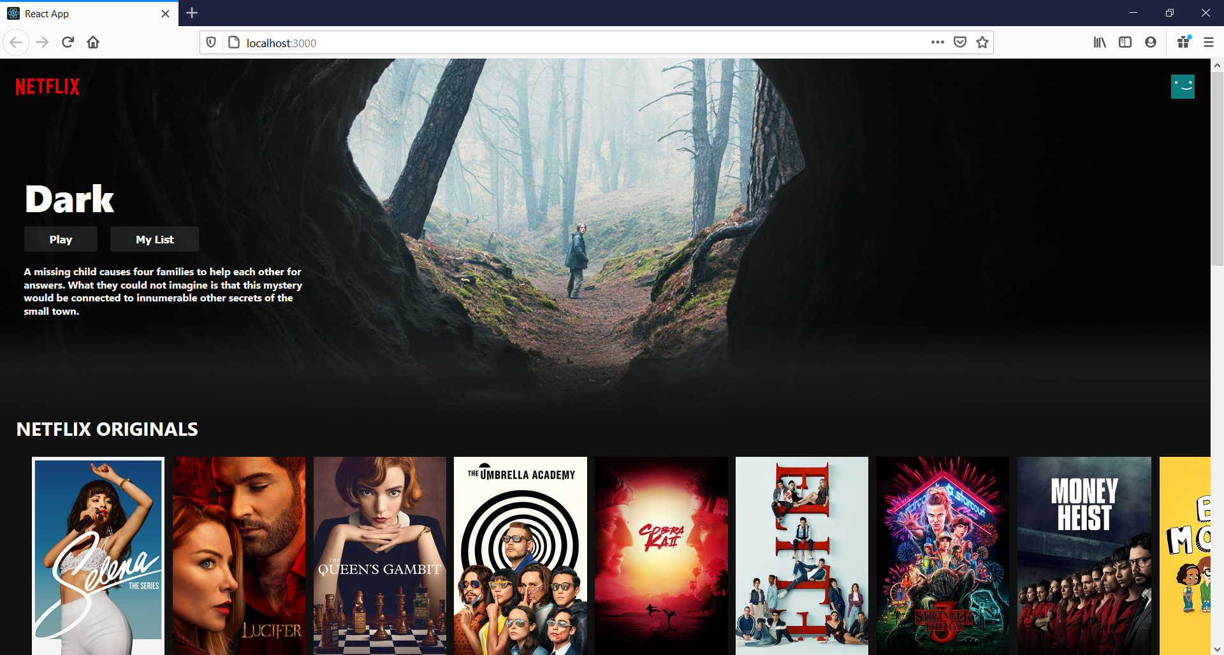Image resolution: width=1224 pixels, height=655 pixels.
Task: Open Selena The Series poster
Action: pyautogui.click(x=98, y=556)
